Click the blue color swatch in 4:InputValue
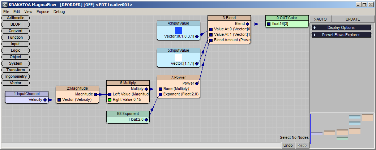376x150 pixels. pos(179,30)
